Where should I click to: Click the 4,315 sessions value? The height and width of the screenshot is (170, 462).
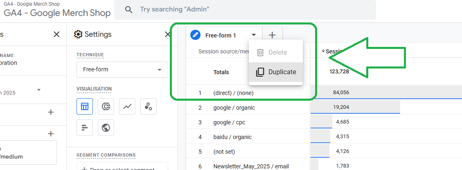point(343,137)
